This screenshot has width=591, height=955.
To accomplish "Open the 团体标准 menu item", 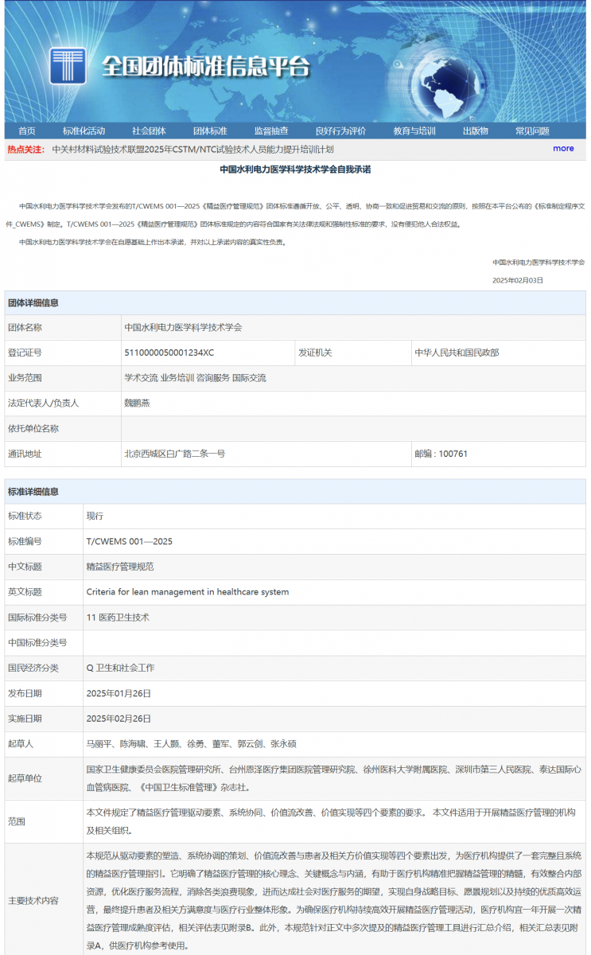I will (x=210, y=131).
